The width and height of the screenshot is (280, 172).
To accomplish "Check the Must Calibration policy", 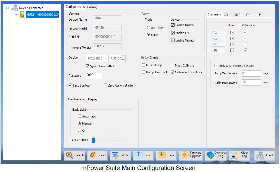I will (172, 65).
